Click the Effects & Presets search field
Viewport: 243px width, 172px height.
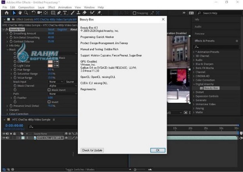[216, 47]
